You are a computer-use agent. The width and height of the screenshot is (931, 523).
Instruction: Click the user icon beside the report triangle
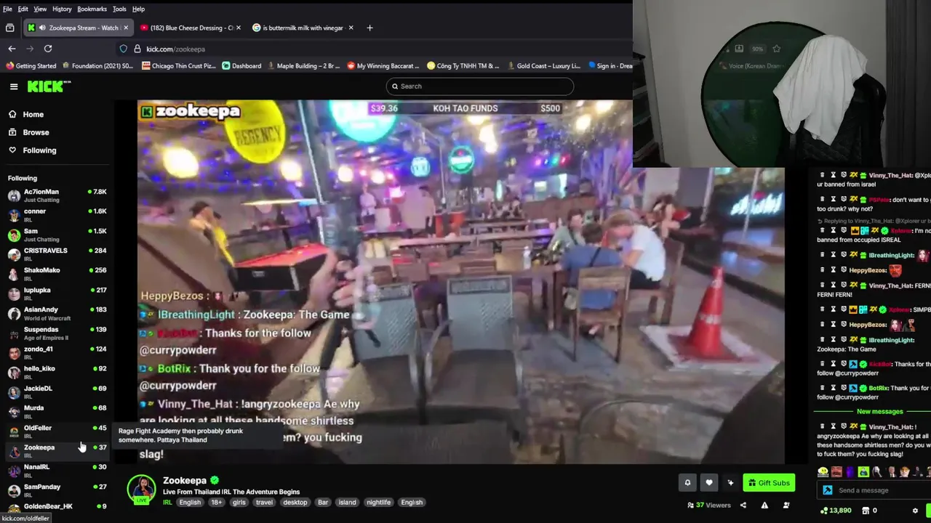(786, 505)
